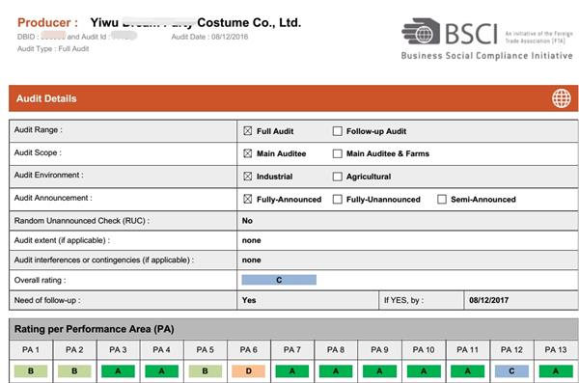
Task: Click the 'Audit Type : Full Audit' text
Action: pyautogui.click(x=53, y=49)
